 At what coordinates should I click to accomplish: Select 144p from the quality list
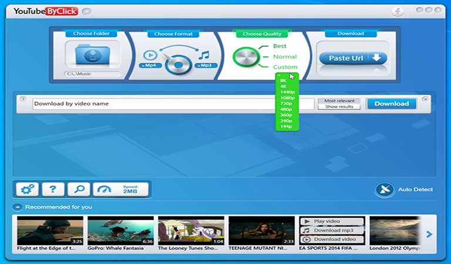pos(286,126)
